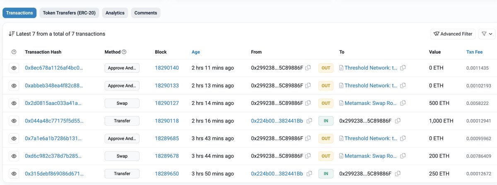This screenshot has height=185, width=497.
Task: Copy From address in block 18290140 row
Action: point(308,68)
